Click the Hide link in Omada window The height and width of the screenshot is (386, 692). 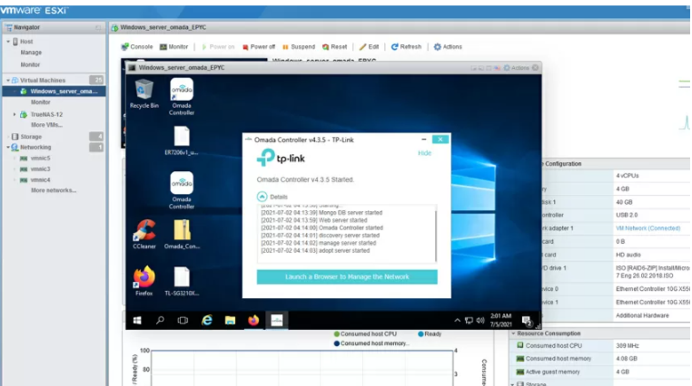point(424,153)
